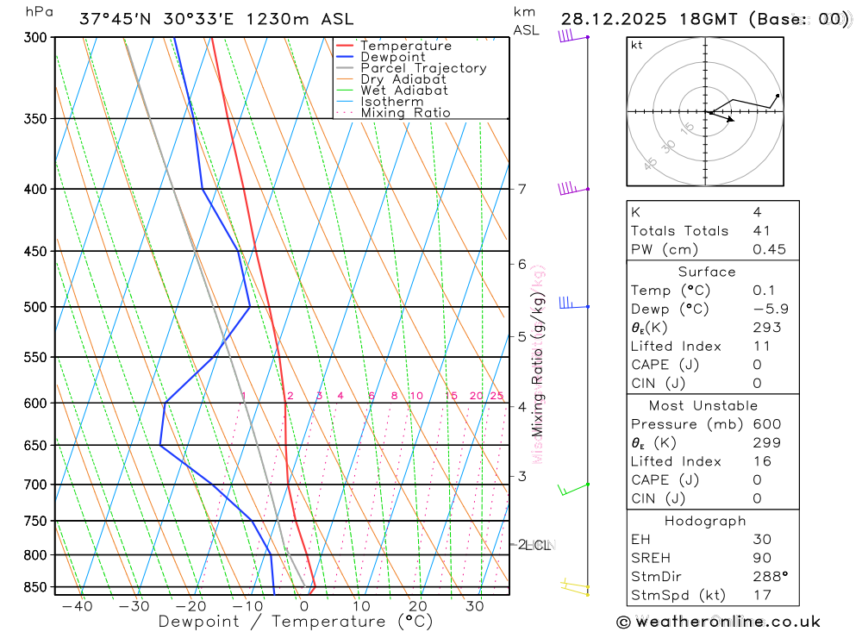
Task: Click the Most Unstable section heading
Action: click(x=703, y=405)
